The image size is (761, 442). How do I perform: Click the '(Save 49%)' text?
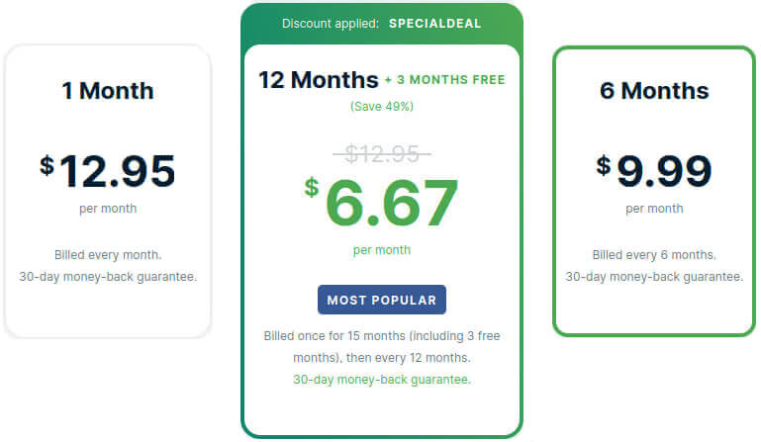pos(382,106)
